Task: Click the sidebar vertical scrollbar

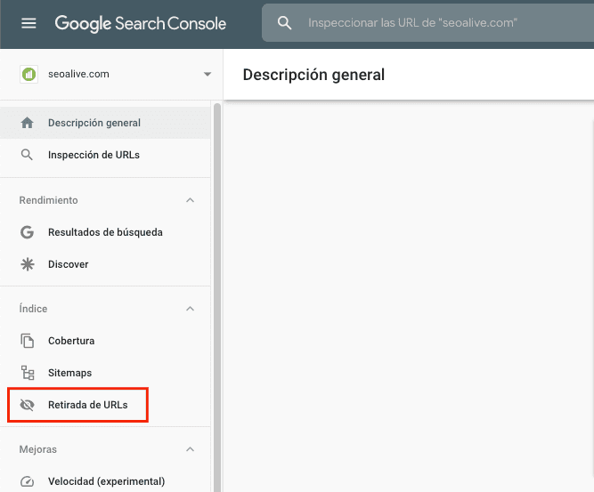Action: point(217,297)
